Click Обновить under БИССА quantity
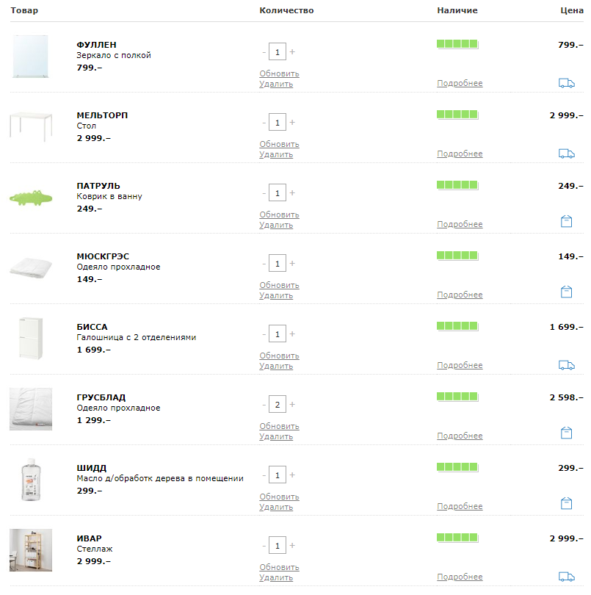The width and height of the screenshot is (591, 595). coord(279,356)
